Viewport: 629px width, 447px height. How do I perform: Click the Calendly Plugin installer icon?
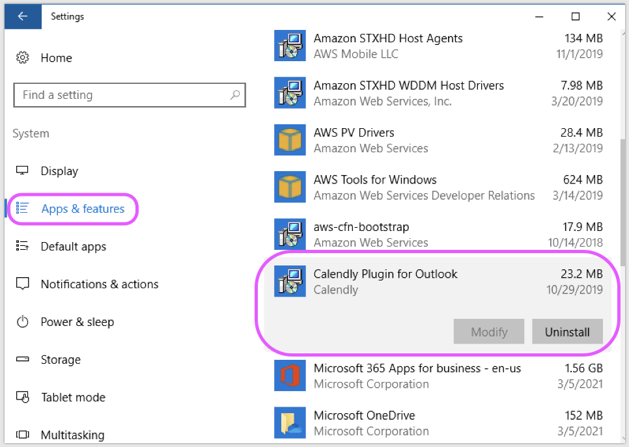[x=290, y=282]
